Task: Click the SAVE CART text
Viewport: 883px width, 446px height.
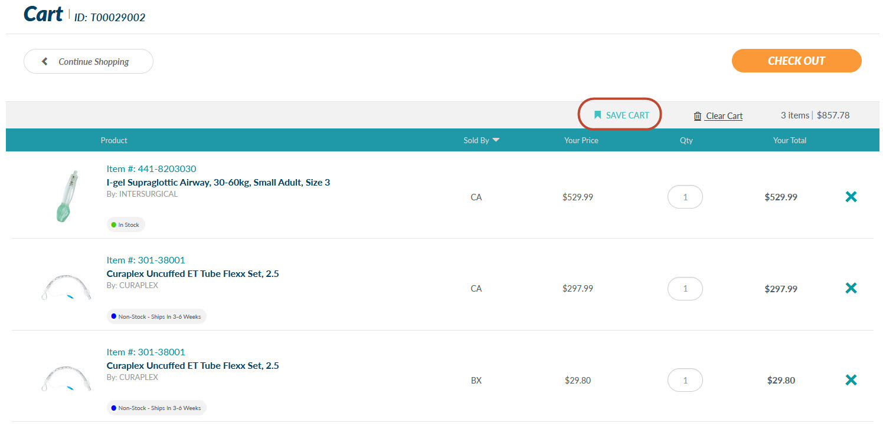Action: [627, 115]
